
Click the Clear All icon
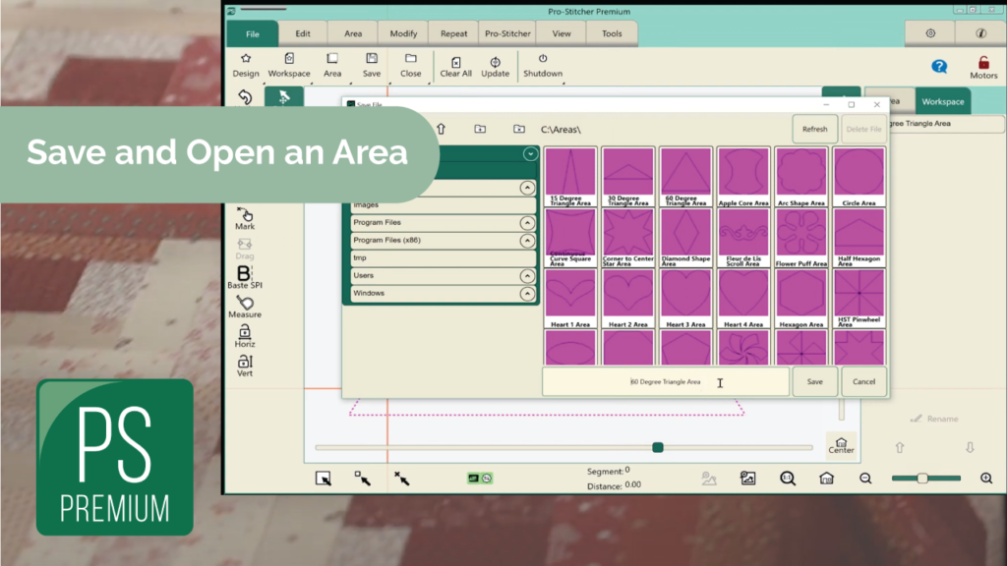pos(455,62)
